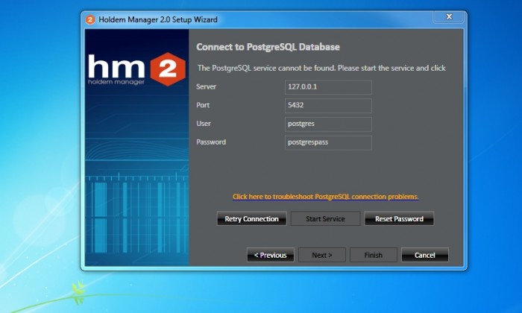Click the Port label

point(203,105)
